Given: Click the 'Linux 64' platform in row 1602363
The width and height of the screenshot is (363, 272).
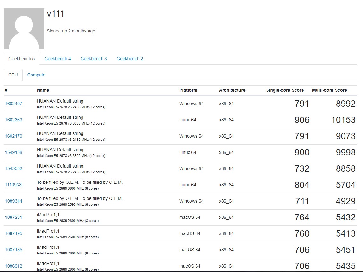Looking at the screenshot, I should (x=188, y=120).
